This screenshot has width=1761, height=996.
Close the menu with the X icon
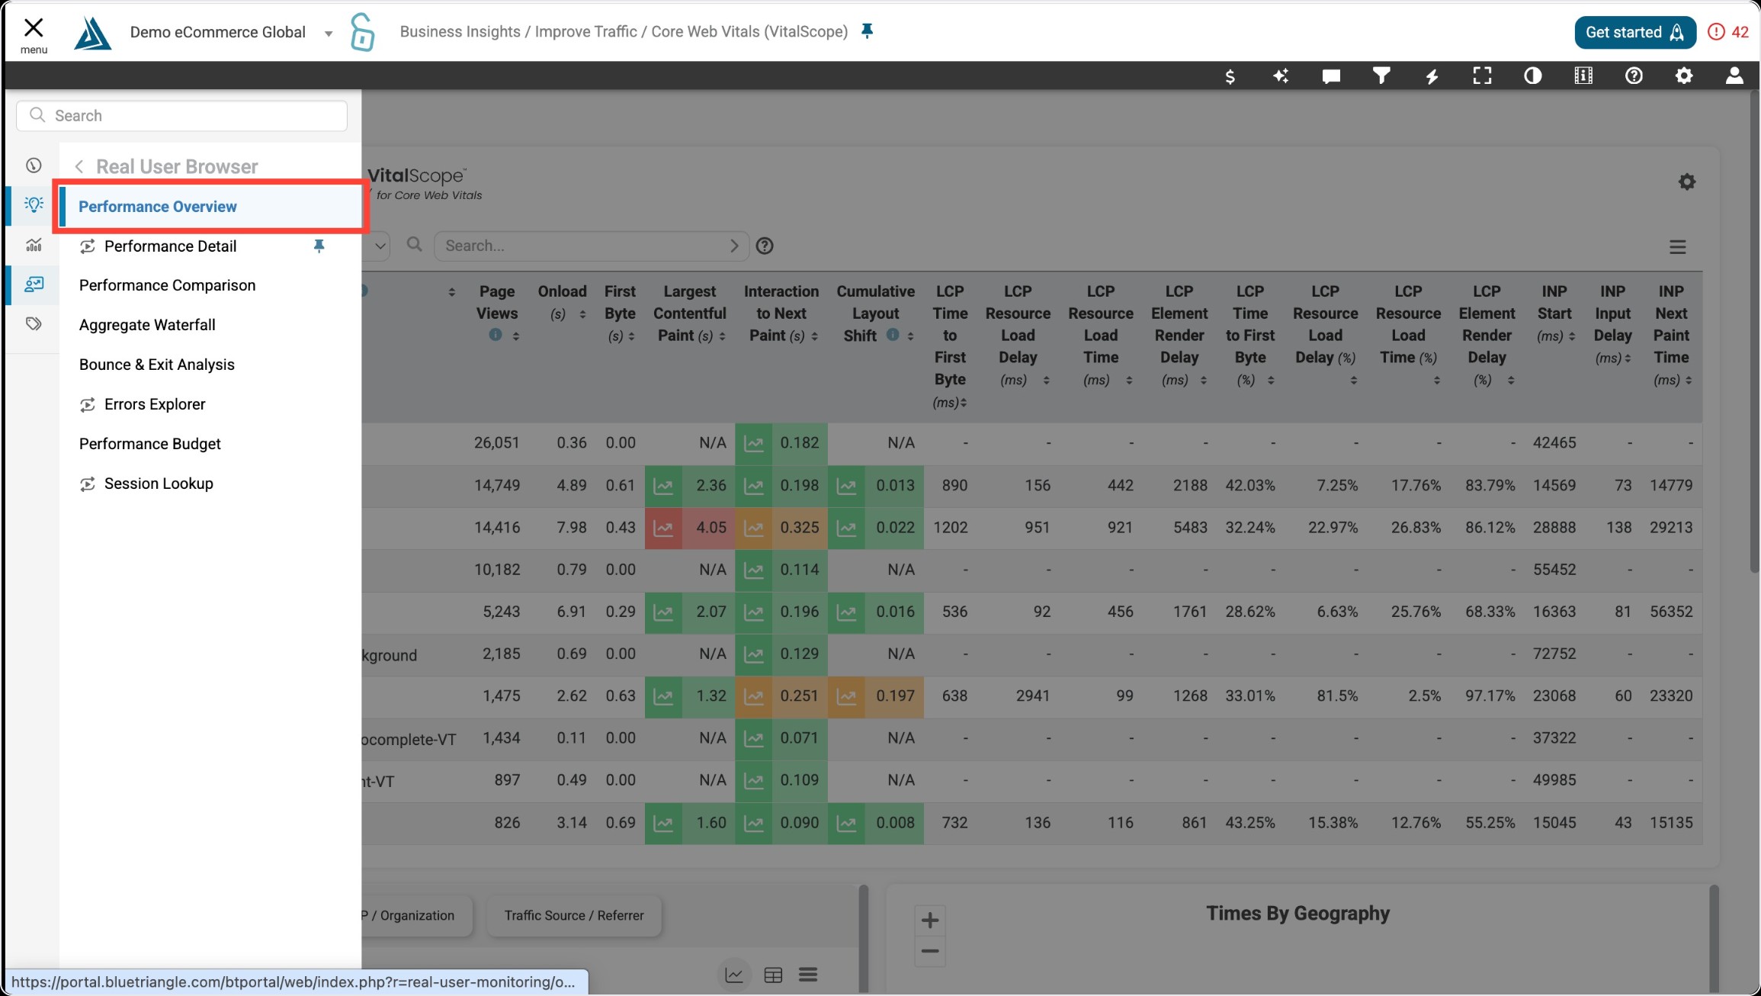[34, 28]
